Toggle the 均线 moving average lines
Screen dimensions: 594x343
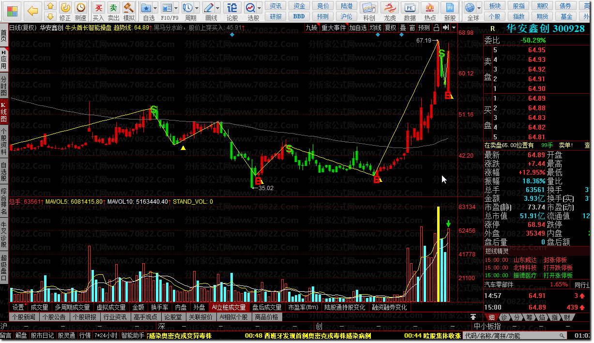[376, 28]
